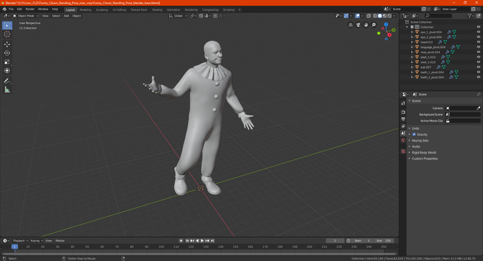Screen dimensions: 483x261
Task: Switch to the Modeling workspace tab
Action: tap(85, 10)
